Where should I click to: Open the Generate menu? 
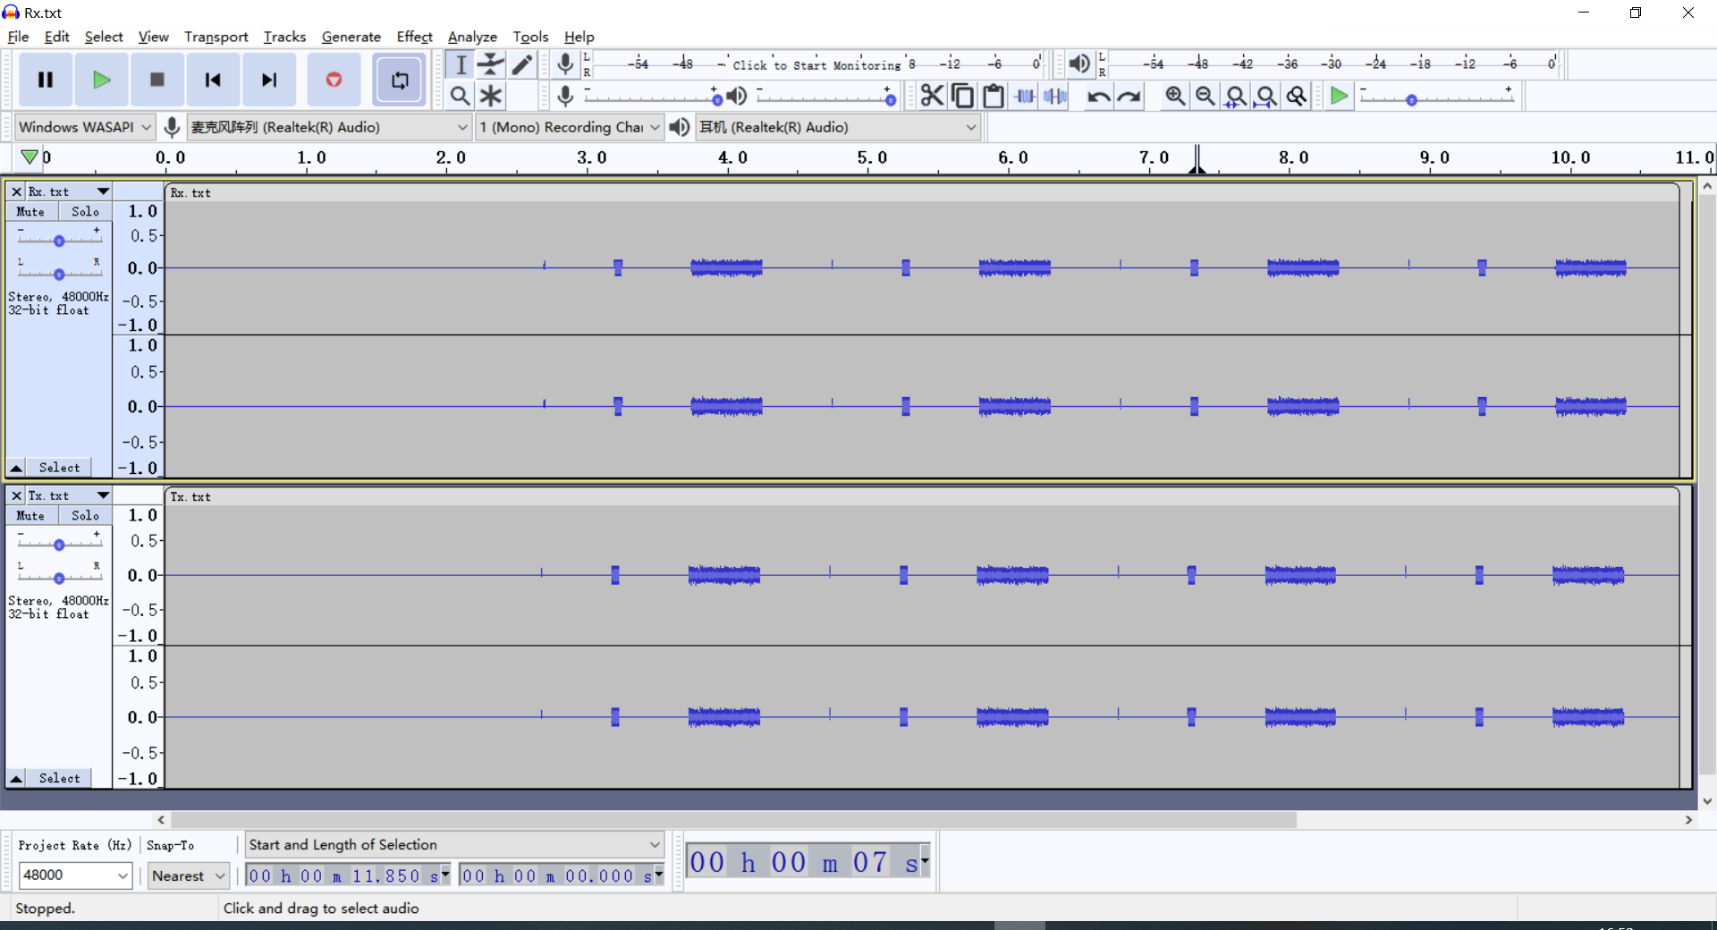(351, 37)
